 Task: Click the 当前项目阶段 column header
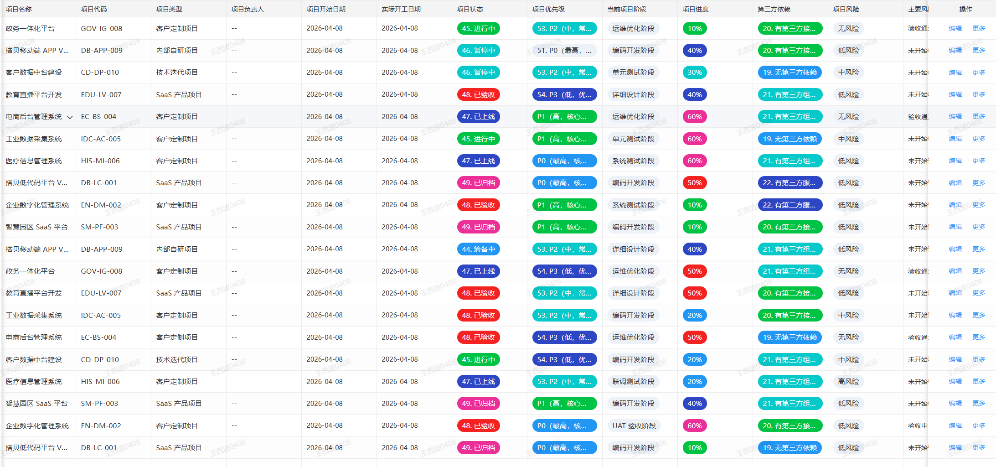(627, 9)
